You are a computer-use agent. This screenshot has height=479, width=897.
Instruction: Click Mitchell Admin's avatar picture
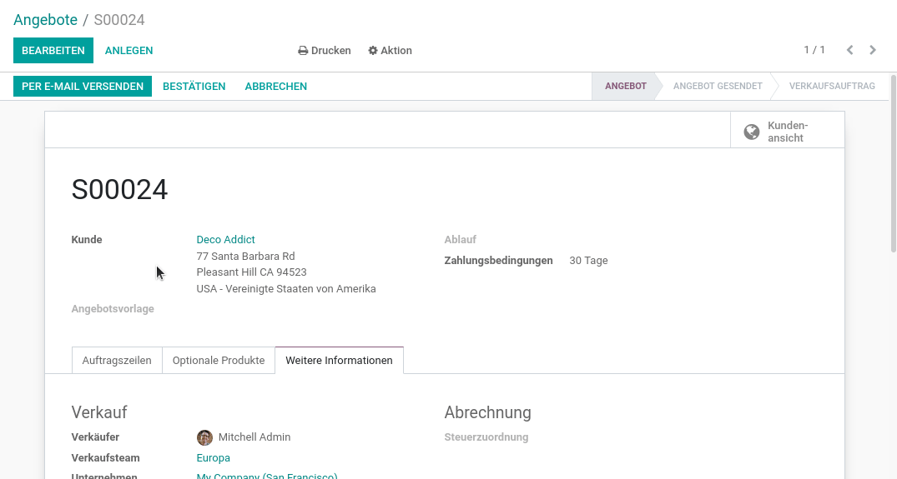click(x=204, y=437)
